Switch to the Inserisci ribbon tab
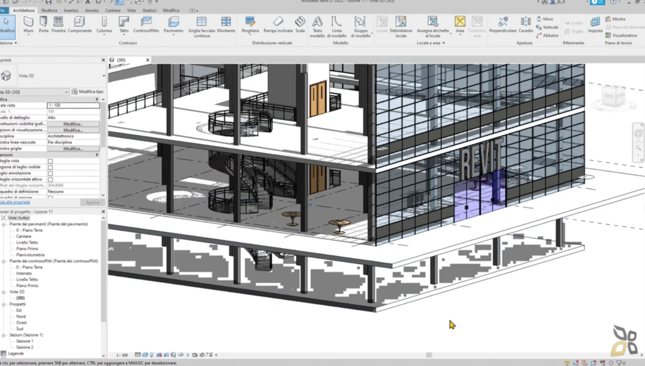Screen dimensions: 645x366 click(71, 10)
